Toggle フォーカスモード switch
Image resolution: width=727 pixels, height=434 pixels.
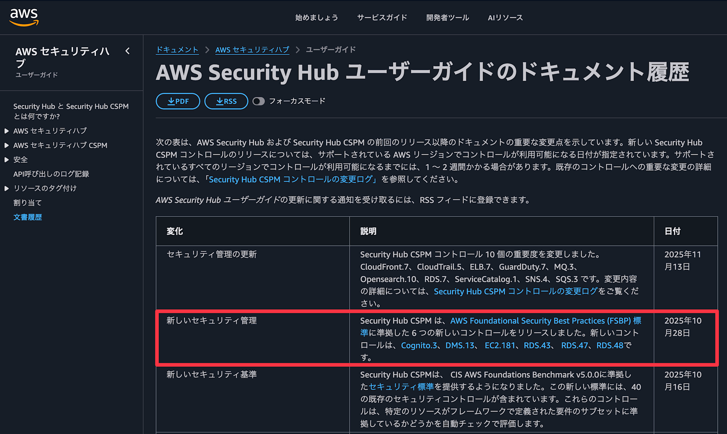258,101
